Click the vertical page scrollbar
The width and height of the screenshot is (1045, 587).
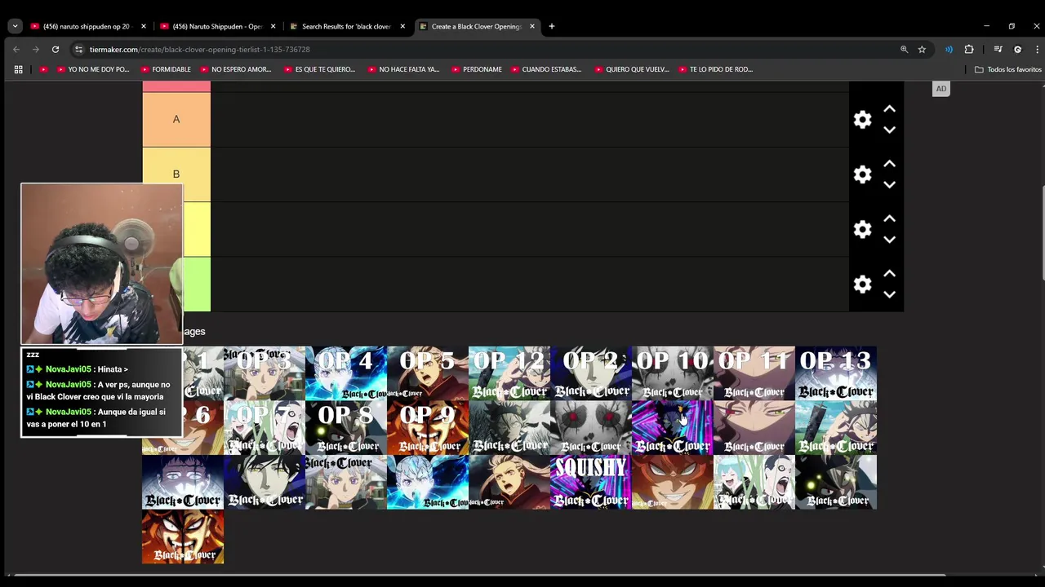[x=1042, y=235]
